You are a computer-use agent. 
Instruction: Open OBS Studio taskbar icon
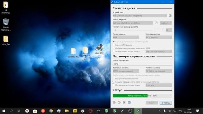click(x=130, y=111)
